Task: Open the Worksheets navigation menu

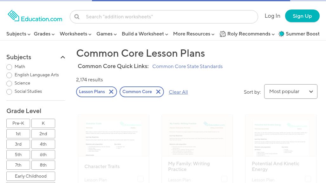Action: 75,34
